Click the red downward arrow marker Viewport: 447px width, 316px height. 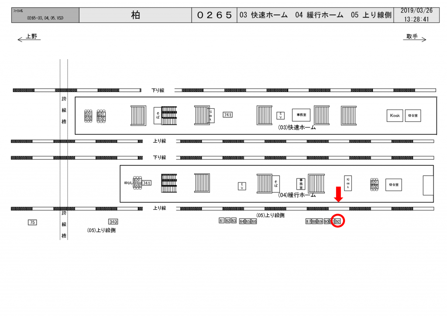(x=339, y=194)
